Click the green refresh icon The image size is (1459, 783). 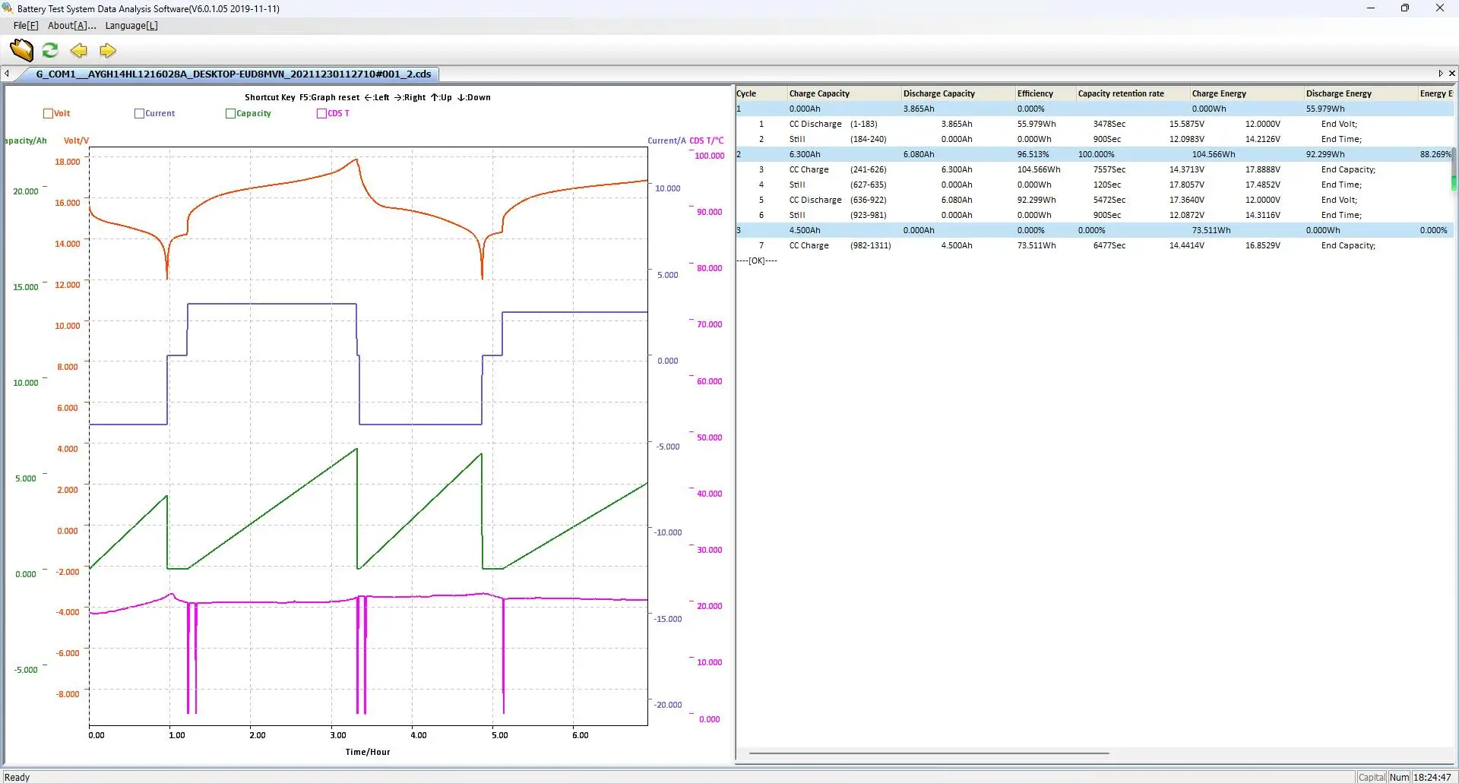pyautogui.click(x=50, y=51)
